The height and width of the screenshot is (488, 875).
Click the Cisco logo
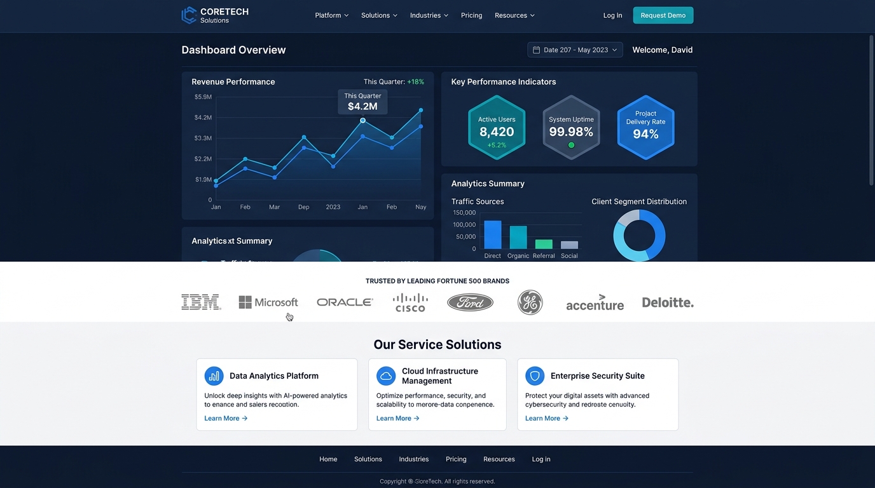click(x=410, y=302)
